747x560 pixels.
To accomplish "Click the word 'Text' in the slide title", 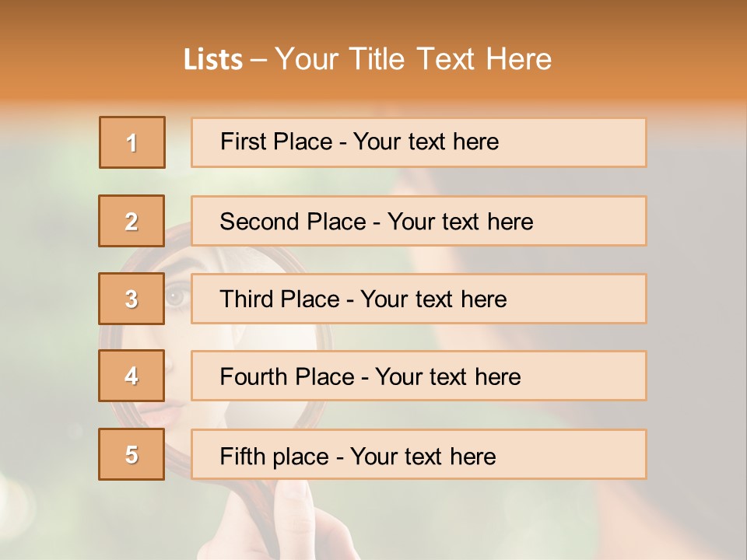I will point(447,60).
